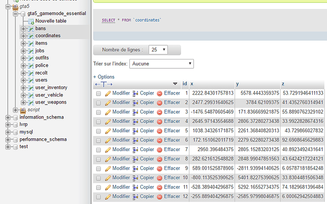Open the recolt table

click(42, 73)
